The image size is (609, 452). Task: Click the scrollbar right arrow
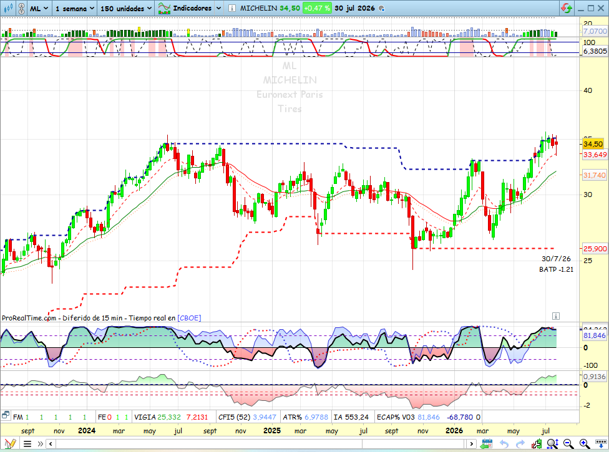pos(471,443)
